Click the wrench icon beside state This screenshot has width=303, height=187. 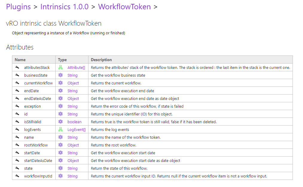click(17, 168)
